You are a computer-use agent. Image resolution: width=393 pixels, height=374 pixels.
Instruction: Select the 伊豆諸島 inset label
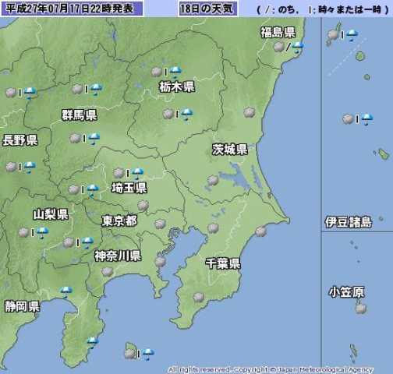[x=349, y=222]
